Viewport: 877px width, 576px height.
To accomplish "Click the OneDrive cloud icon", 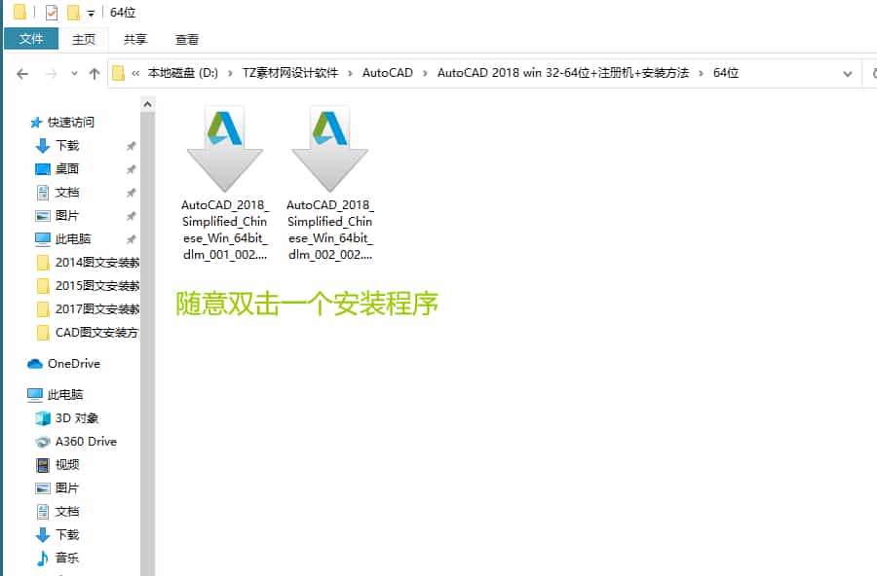I will (36, 364).
